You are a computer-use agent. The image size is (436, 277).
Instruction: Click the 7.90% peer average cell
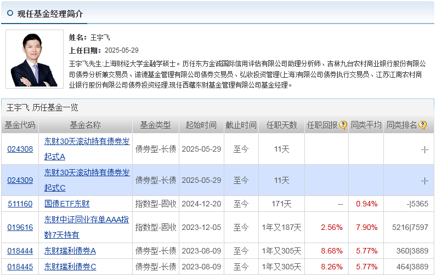click(367, 227)
